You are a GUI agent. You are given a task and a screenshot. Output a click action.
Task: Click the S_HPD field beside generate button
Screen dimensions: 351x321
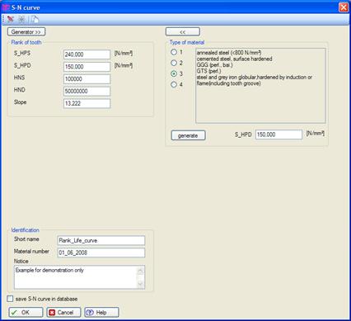[x=278, y=135]
